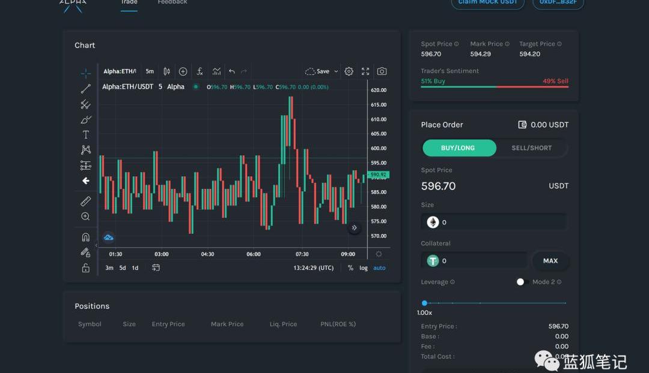Open the Alpha:ETH symbol search
The width and height of the screenshot is (649, 373).
(x=120, y=71)
